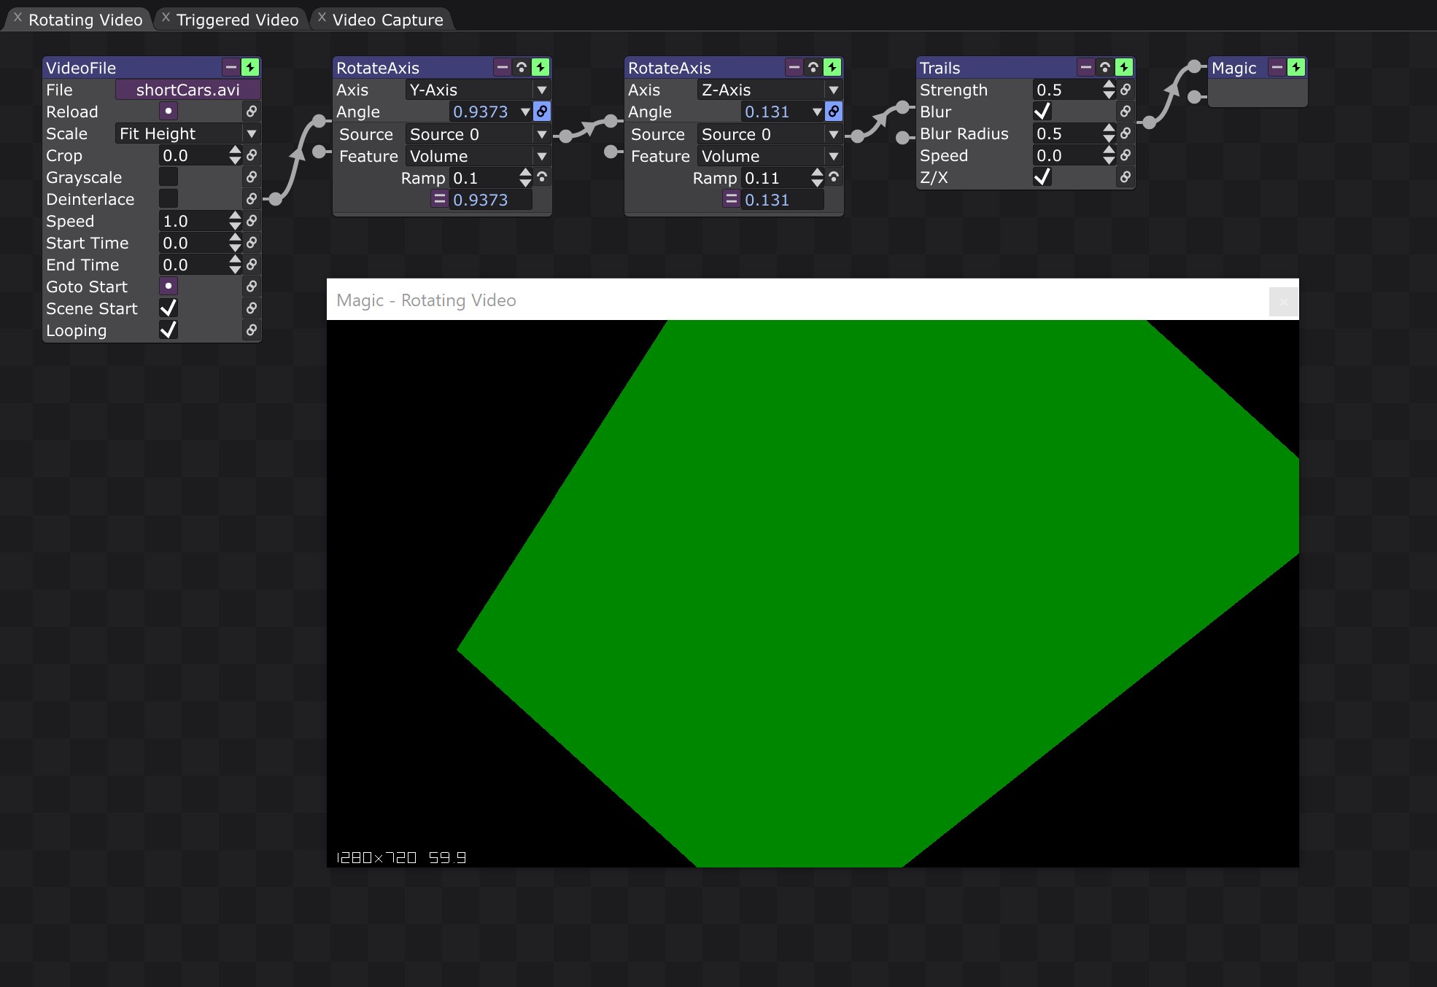Click highlighted link icon beside Z-Axis Angle
The width and height of the screenshot is (1437, 987).
pyautogui.click(x=834, y=112)
